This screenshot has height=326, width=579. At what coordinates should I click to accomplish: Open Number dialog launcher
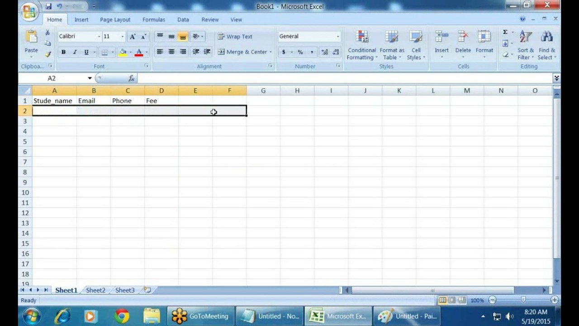338,66
